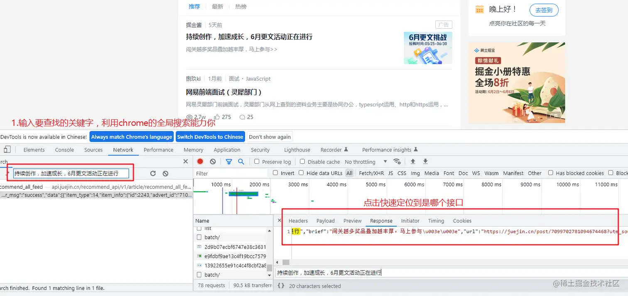Open article 网易前端面试（灵犀部门）
Screen dimensions: 628x296
[224, 92]
